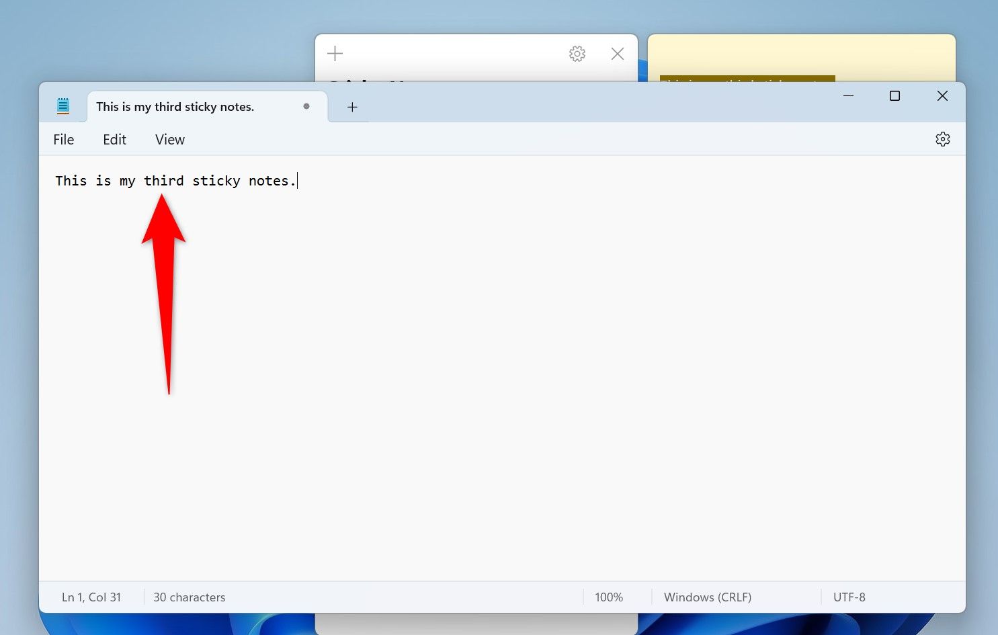Viewport: 998px width, 635px height.
Task: Click the UTF-8 encoding indicator
Action: click(849, 597)
